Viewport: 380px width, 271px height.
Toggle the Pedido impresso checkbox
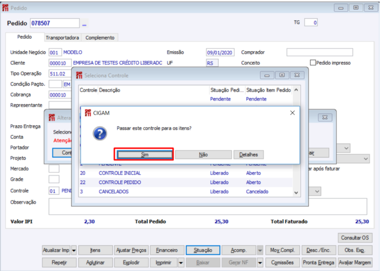point(313,63)
